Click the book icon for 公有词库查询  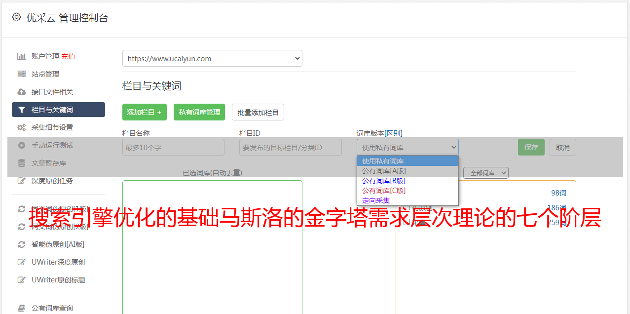pos(21,308)
